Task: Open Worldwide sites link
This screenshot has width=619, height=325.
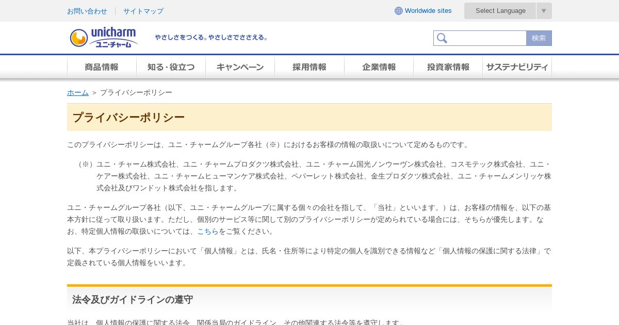Action: coord(428,11)
